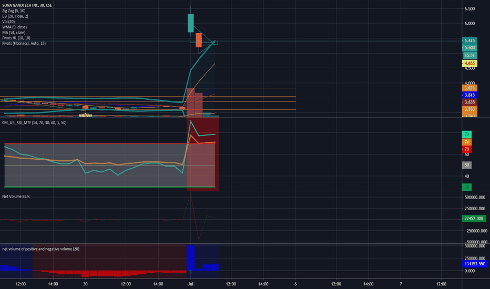Click the yellow 4.655 price tag
The image size is (490, 289).
(469, 64)
